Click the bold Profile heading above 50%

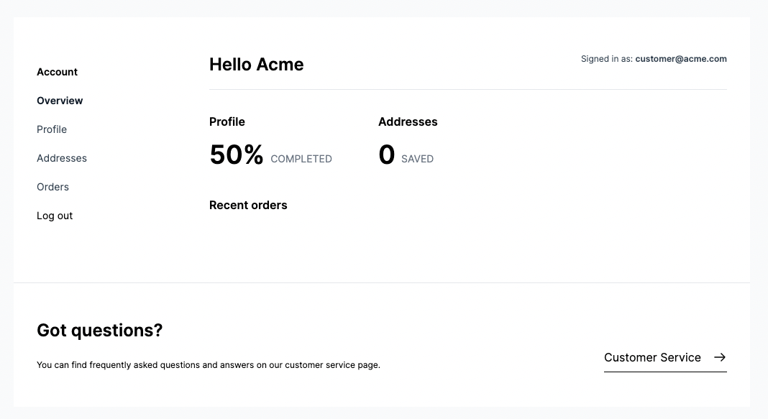[x=227, y=121]
